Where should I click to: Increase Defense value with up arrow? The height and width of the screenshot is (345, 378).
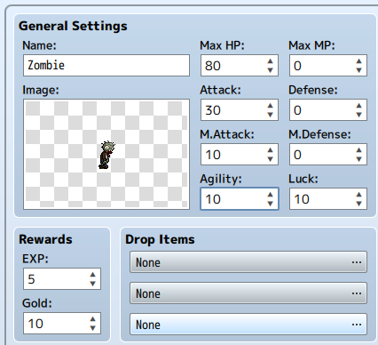[358, 106]
